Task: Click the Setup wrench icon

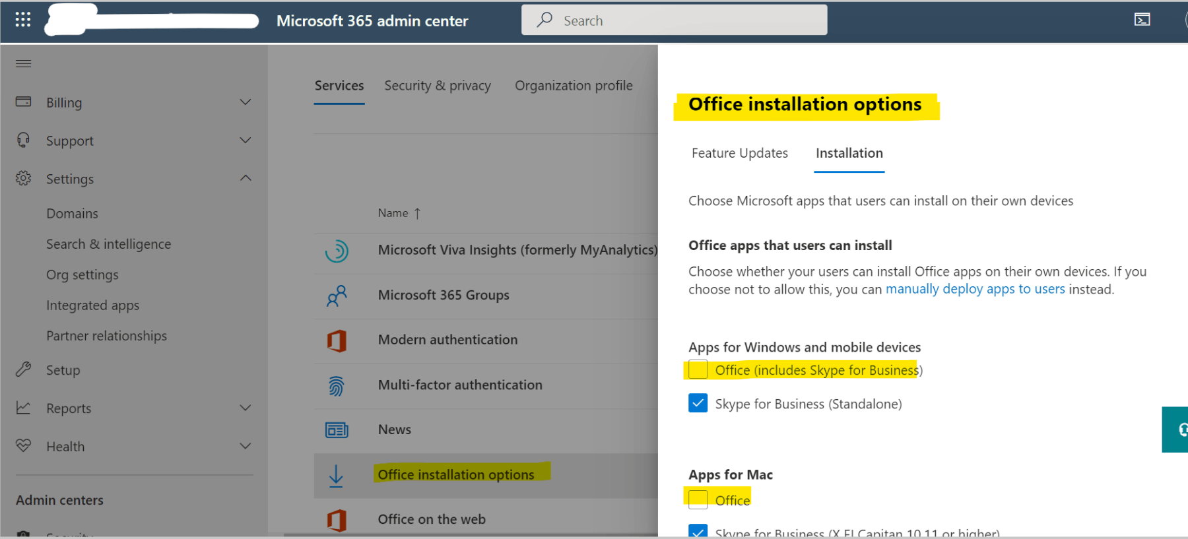Action: click(x=23, y=369)
